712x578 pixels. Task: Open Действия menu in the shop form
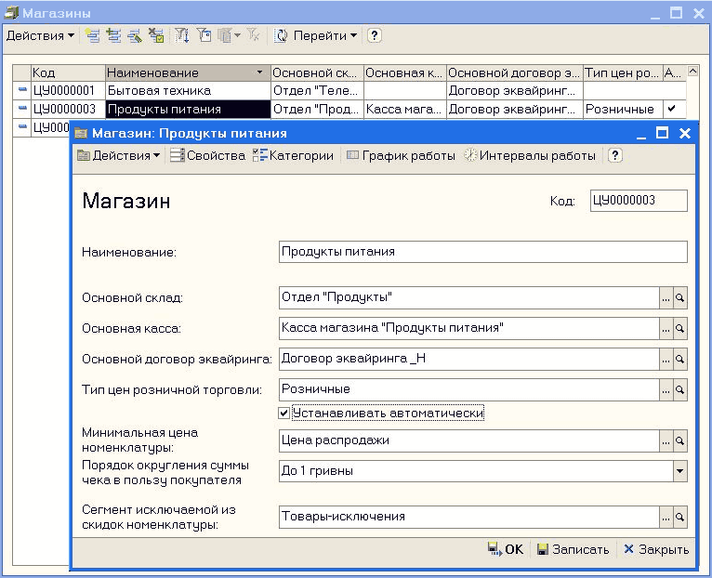pos(119,155)
